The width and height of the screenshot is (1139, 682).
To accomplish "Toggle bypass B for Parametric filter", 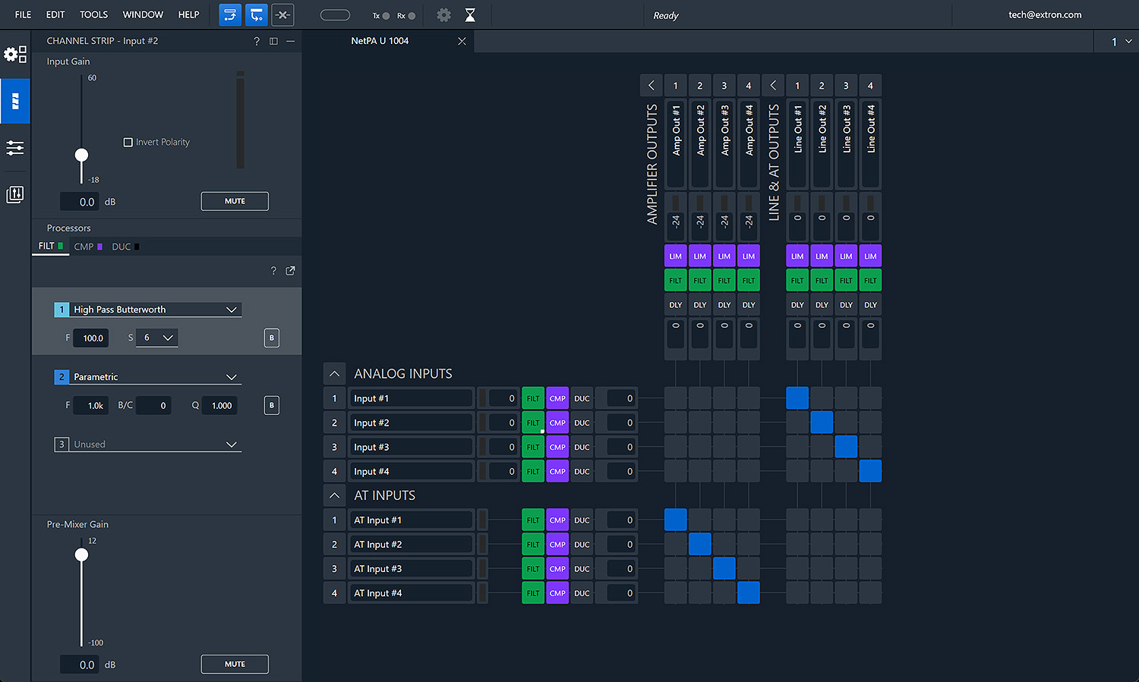I will click(272, 405).
